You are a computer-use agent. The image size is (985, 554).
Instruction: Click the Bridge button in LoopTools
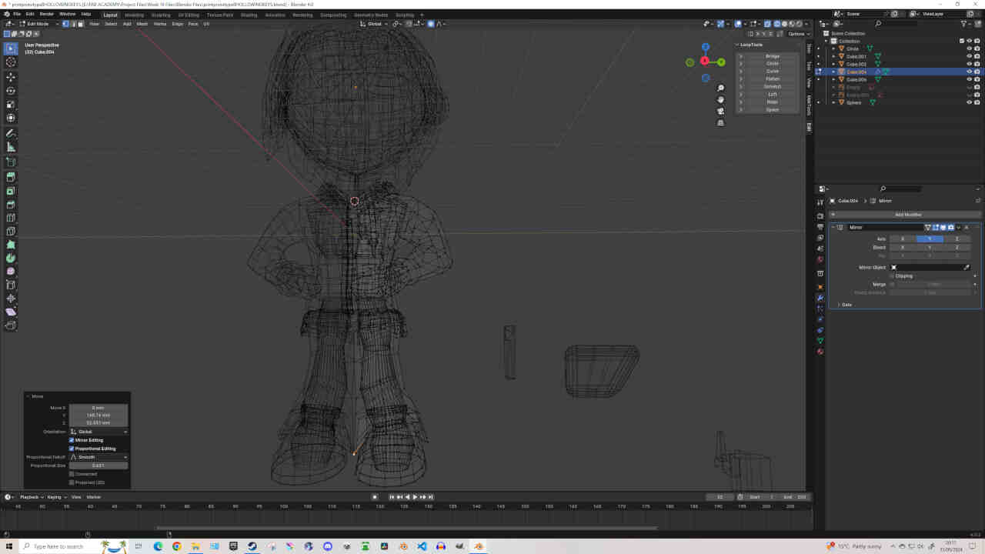772,56
